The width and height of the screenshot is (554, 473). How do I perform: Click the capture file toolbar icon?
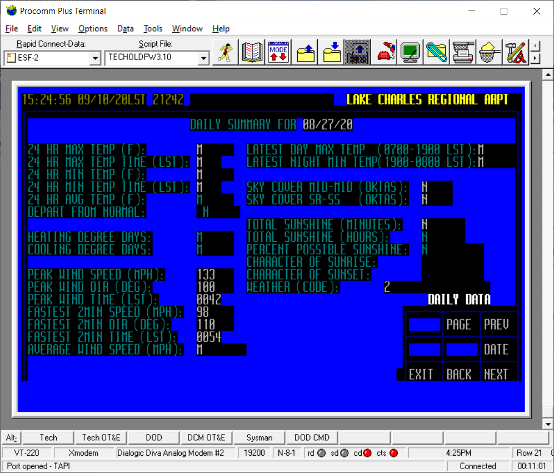pos(357,52)
